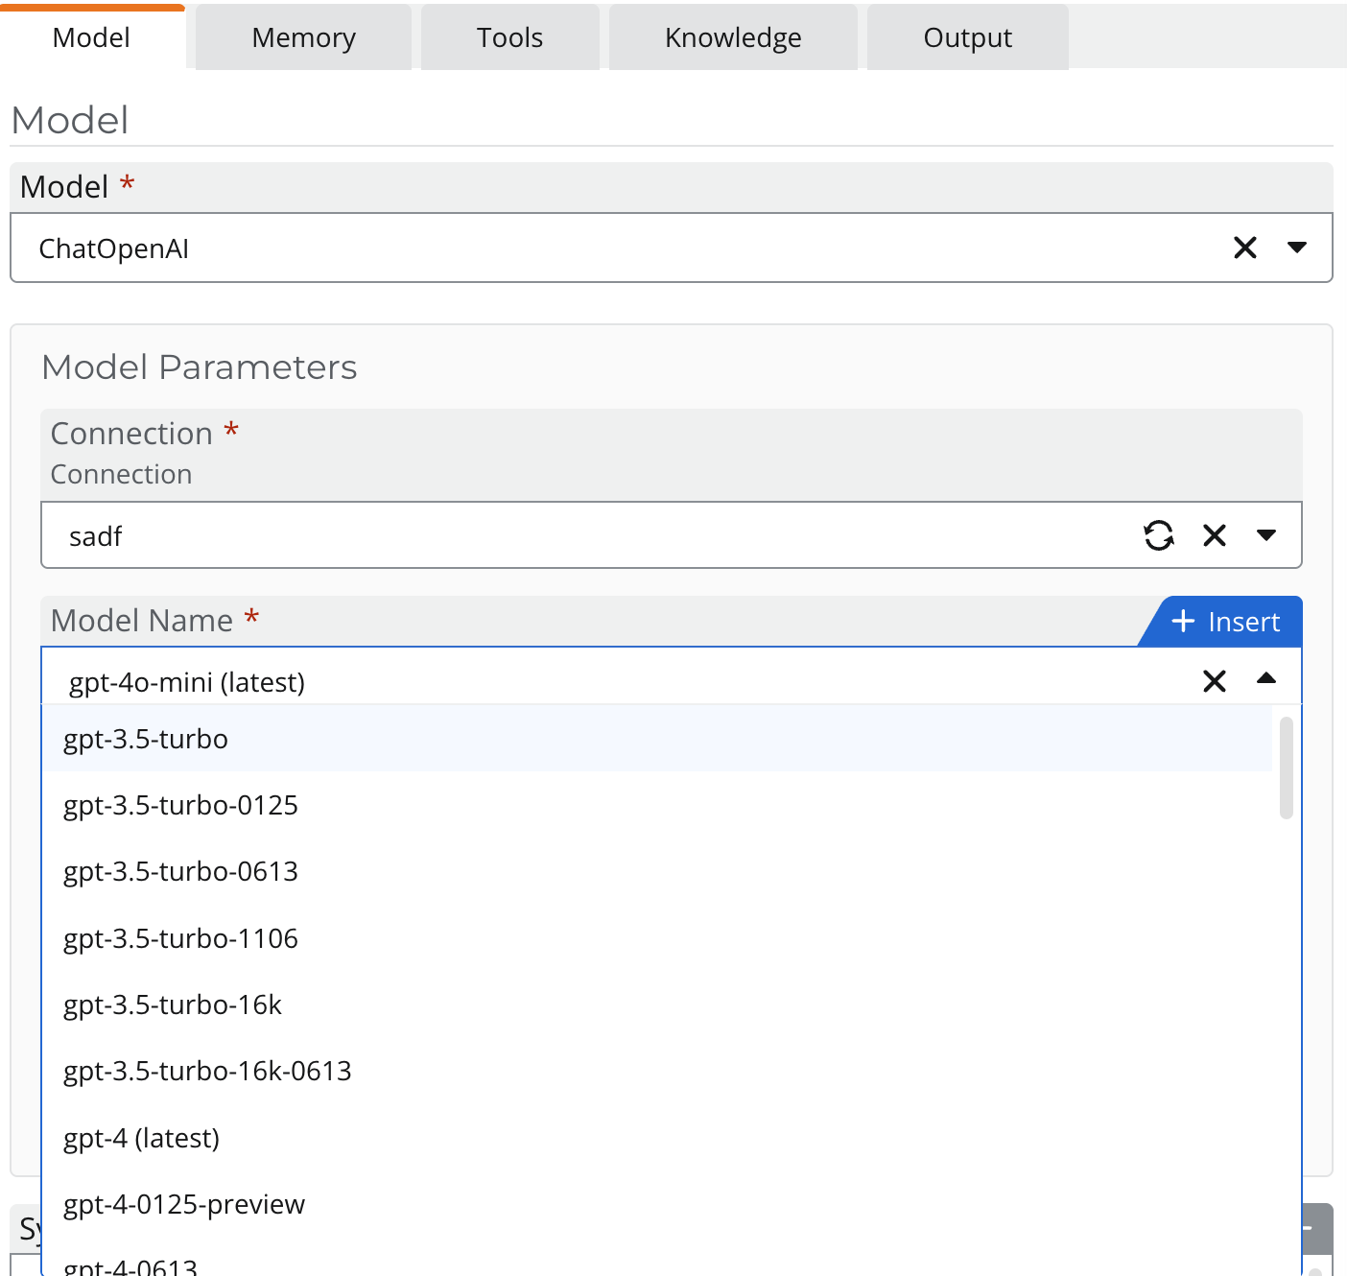Viewport: 1347px width, 1276px height.
Task: Select gpt-3.5-turbo-1106 option
Action: (180, 938)
